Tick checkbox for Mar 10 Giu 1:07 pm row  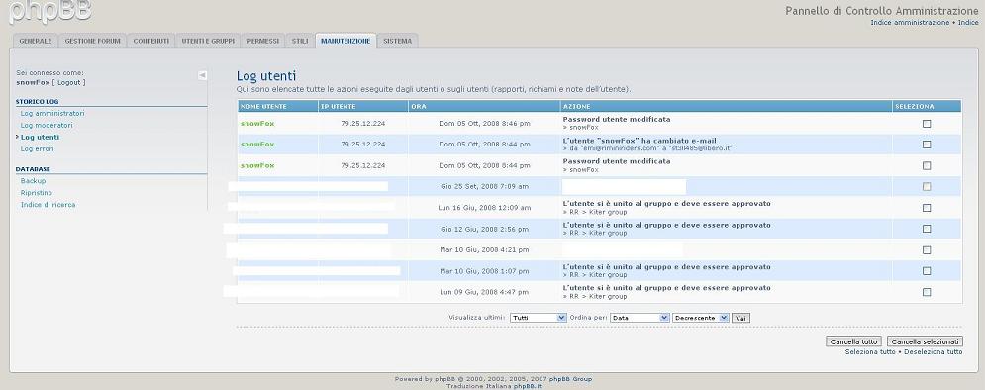[x=927, y=270]
